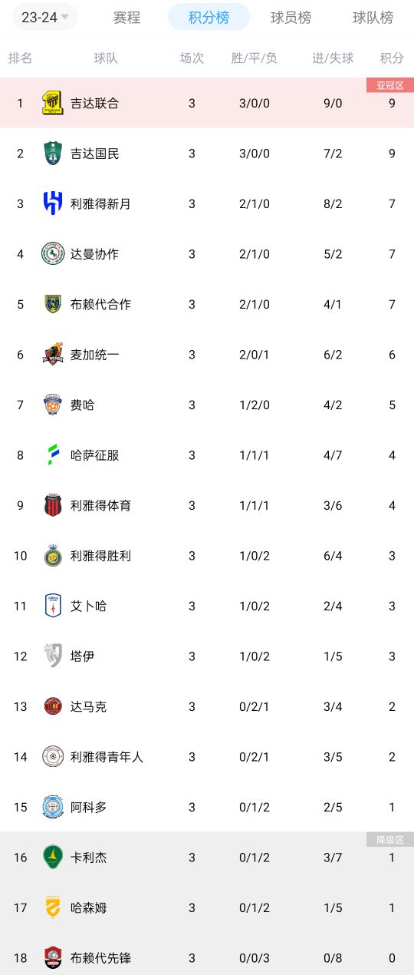Viewport: 414px width, 975px height.
Task: Tap the 利雅得胜利 yellow crest
Action: (x=53, y=556)
